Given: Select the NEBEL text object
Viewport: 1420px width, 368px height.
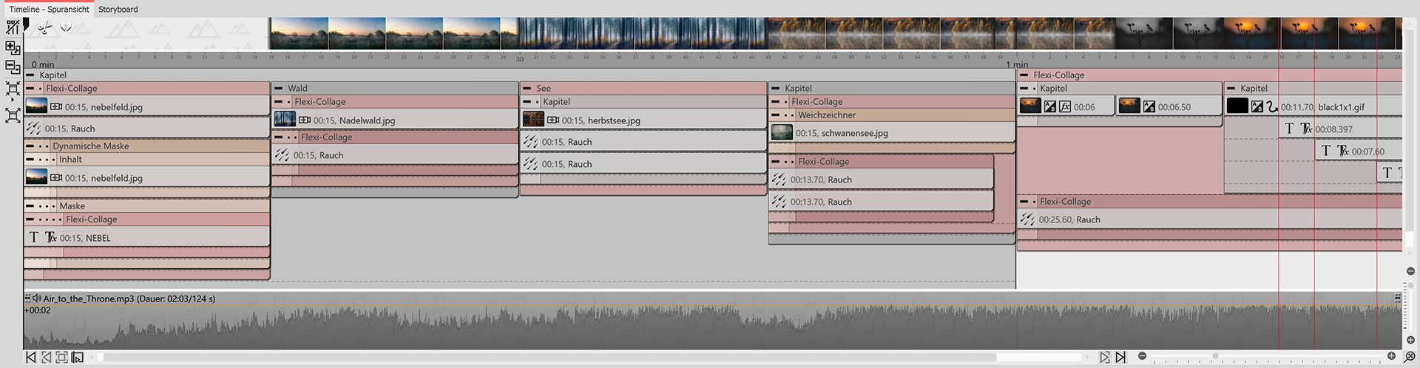Looking at the screenshot, I should coord(146,238).
